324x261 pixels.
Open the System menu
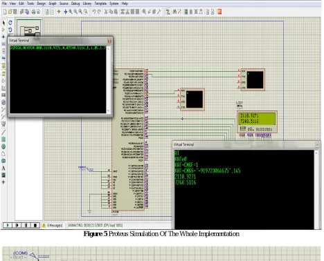(x=114, y=3)
